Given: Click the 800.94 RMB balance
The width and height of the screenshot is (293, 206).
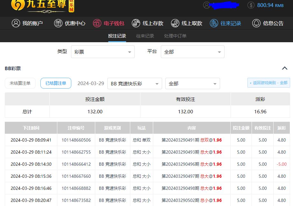Looking at the screenshot, I should (x=270, y=5).
